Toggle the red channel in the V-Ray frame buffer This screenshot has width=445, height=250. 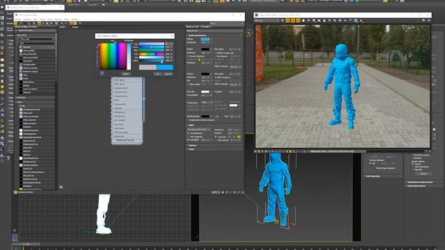[288, 20]
